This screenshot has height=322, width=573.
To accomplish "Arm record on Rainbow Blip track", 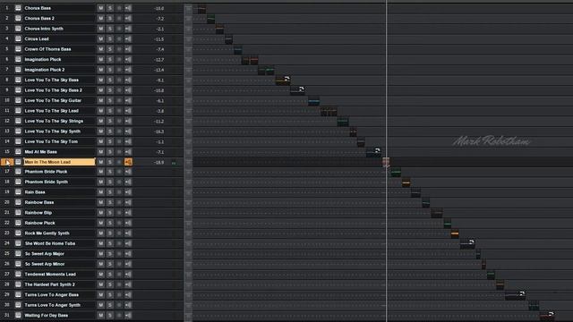I will [x=119, y=213].
